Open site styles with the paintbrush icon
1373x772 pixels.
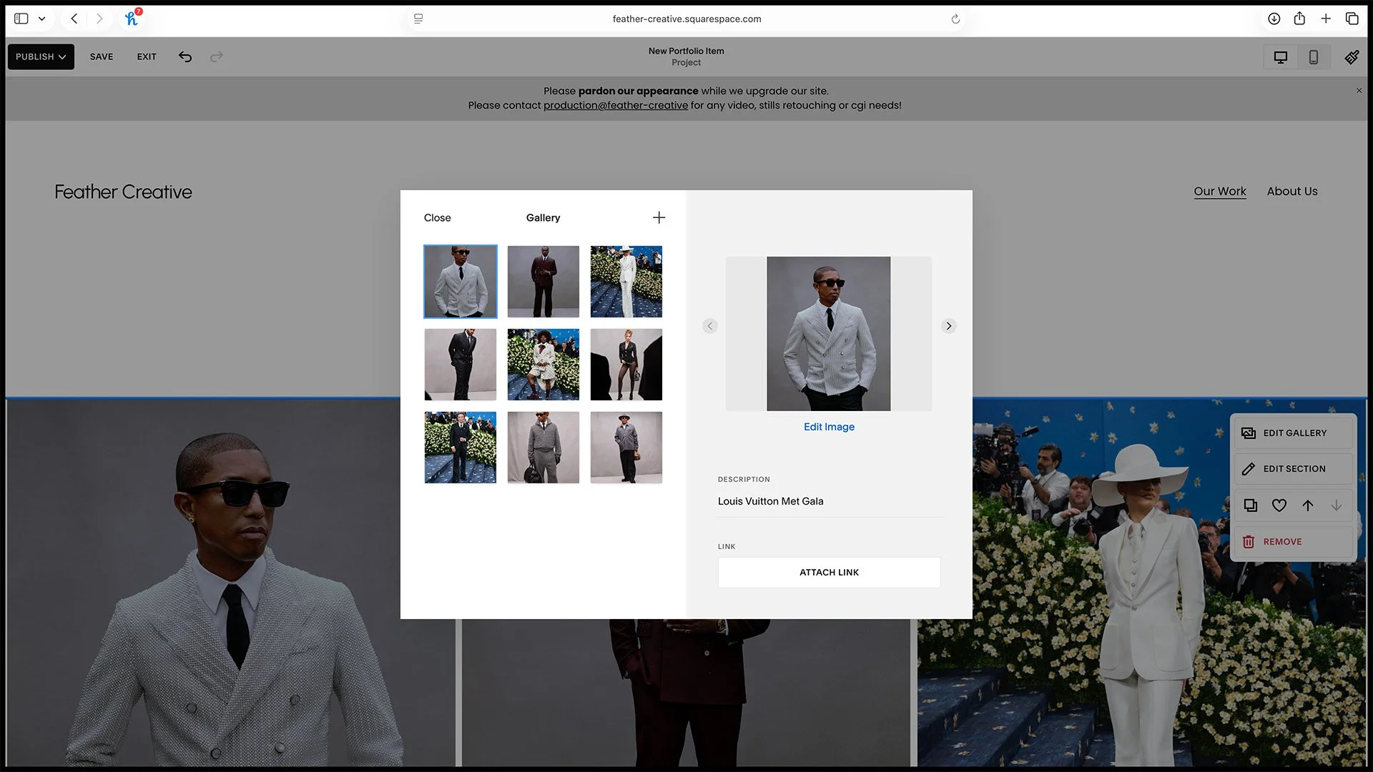click(x=1352, y=56)
